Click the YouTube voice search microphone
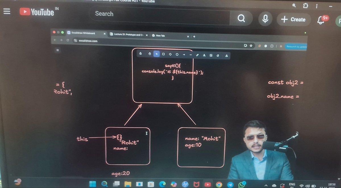This screenshot has width=341, height=188. pos(265,19)
